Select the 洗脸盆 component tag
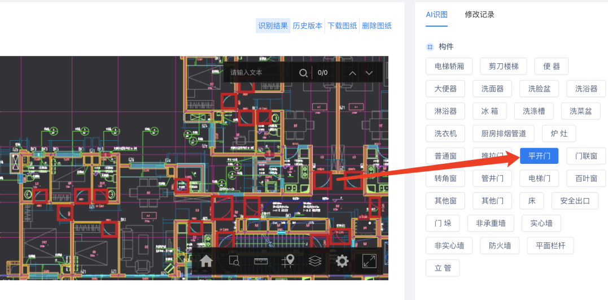Viewport: 608px width, 300px height. [x=539, y=89]
